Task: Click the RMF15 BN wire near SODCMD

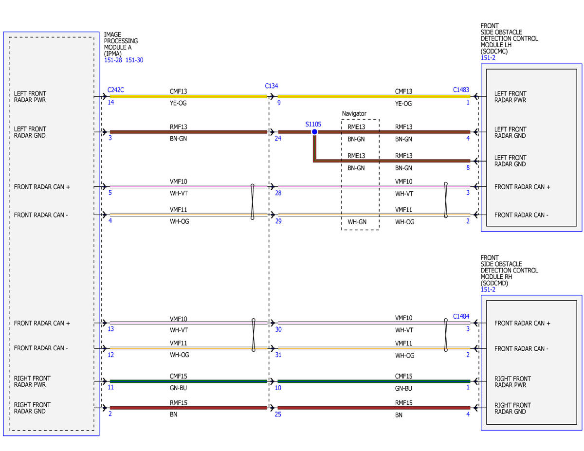Action: (x=374, y=408)
